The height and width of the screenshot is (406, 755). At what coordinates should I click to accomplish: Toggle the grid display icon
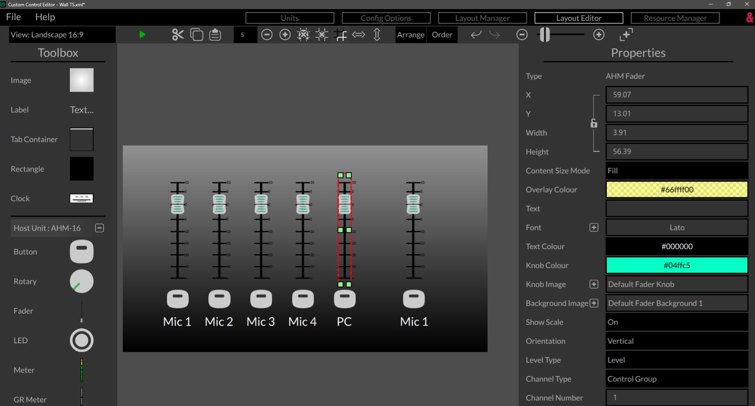coord(340,35)
